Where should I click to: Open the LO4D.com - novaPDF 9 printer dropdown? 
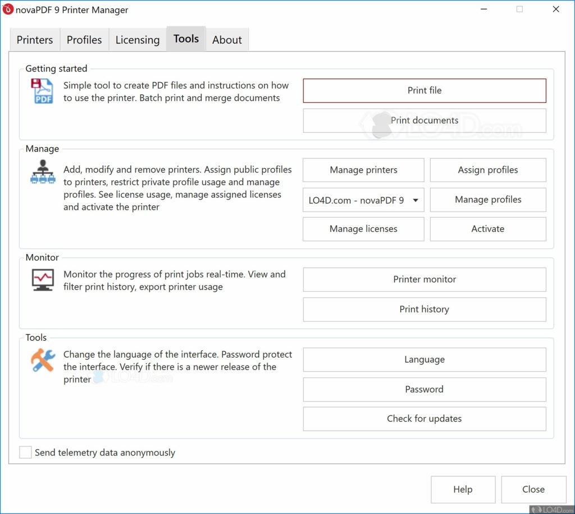(x=363, y=200)
